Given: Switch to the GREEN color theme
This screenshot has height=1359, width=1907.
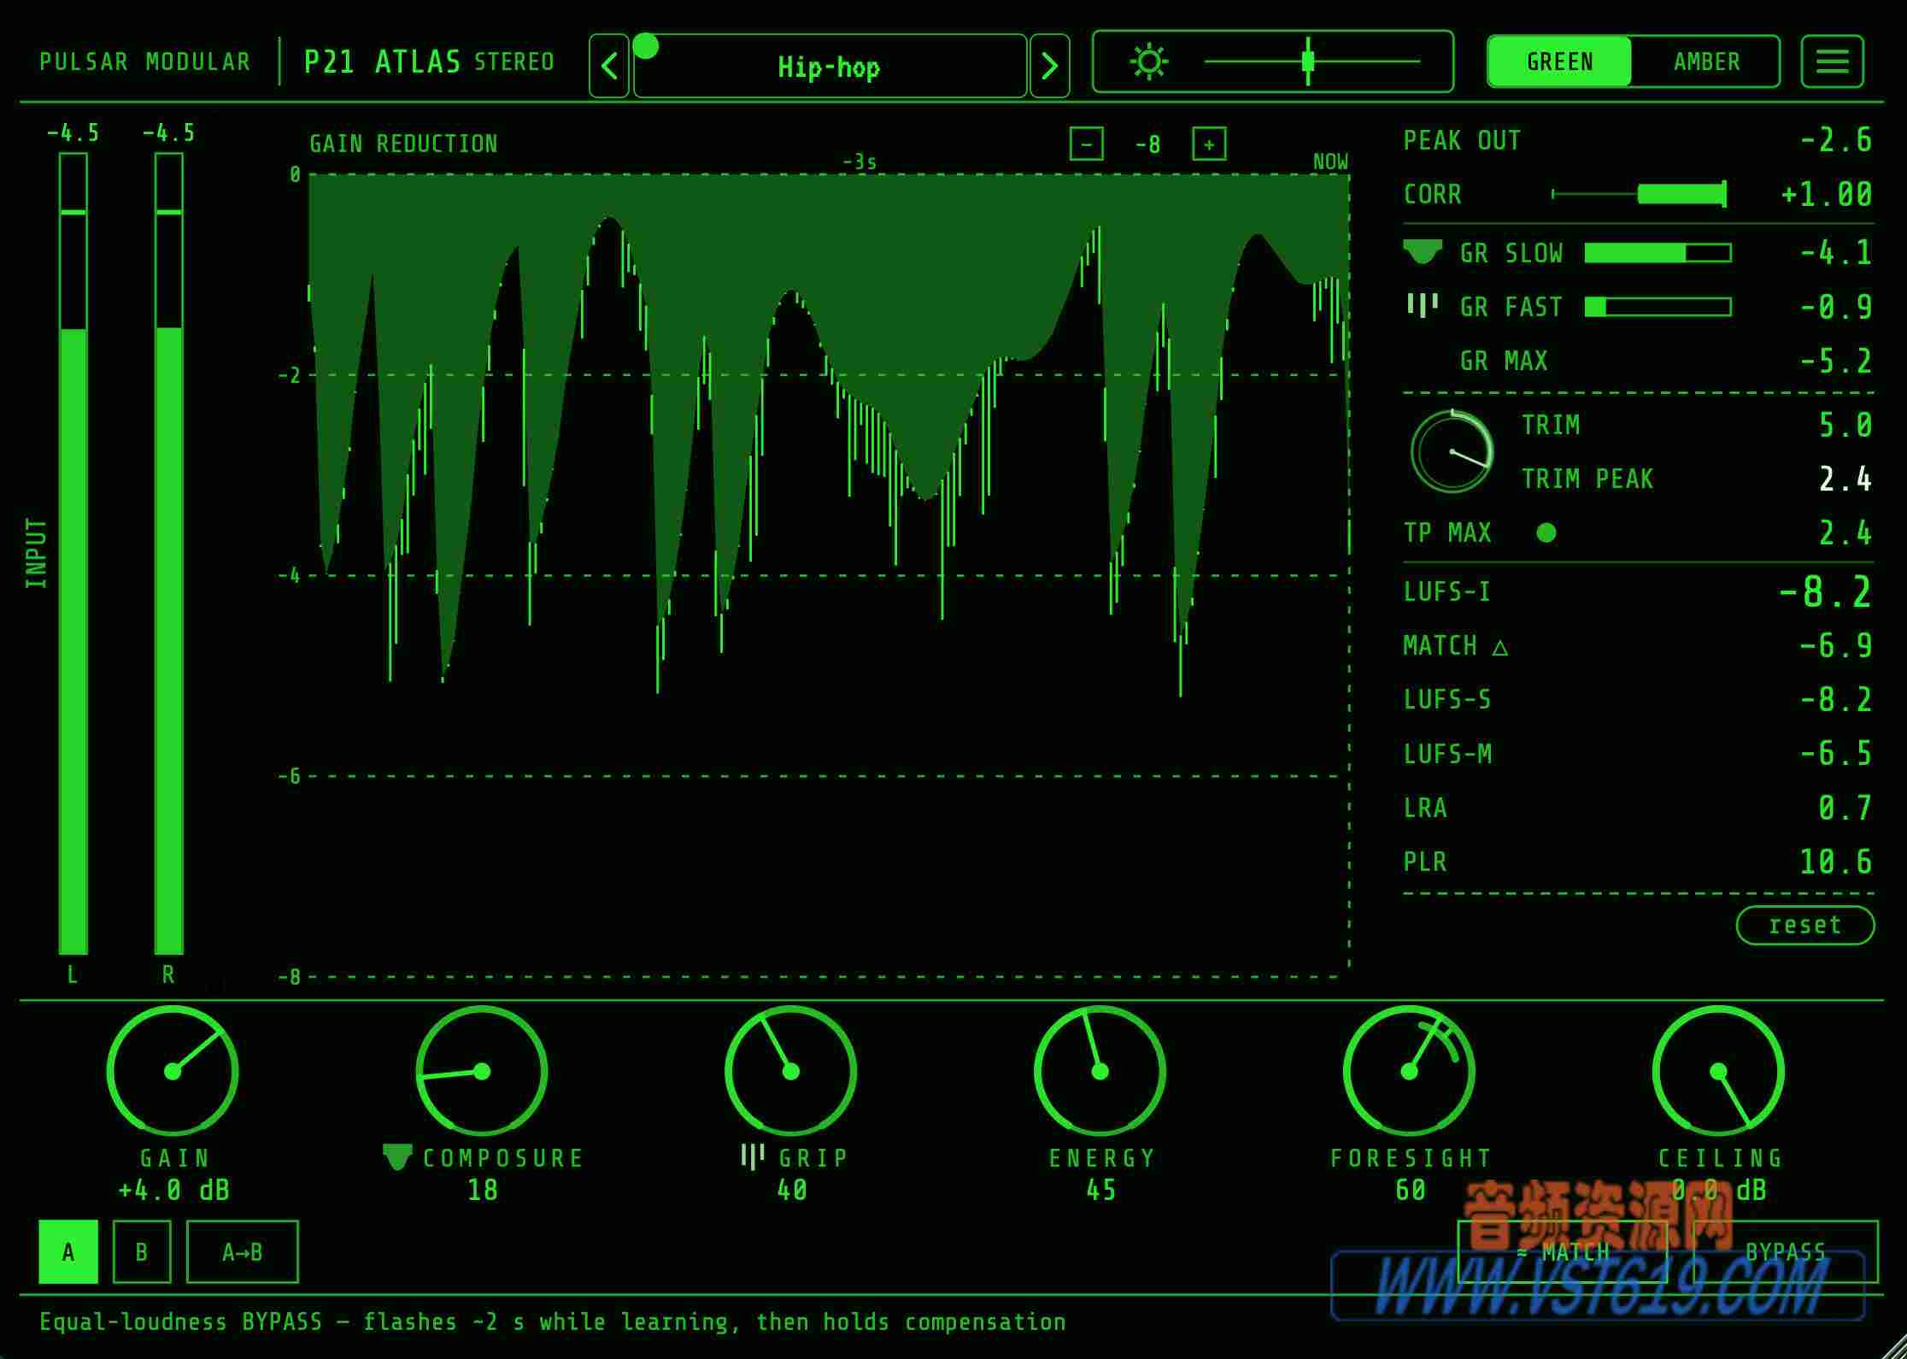Looking at the screenshot, I should click(x=1560, y=62).
